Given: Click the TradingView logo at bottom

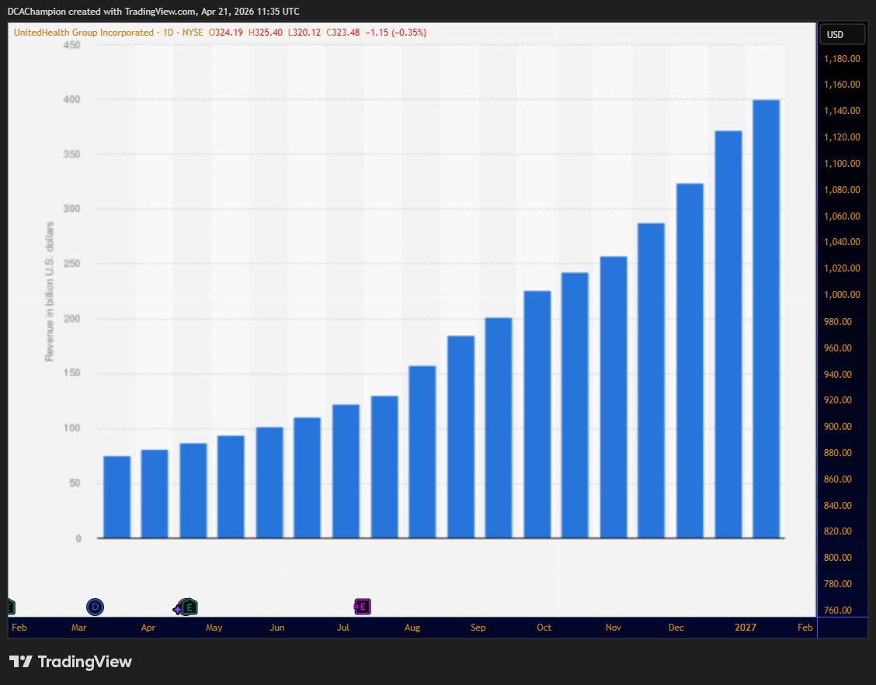Looking at the screenshot, I should pos(71,662).
